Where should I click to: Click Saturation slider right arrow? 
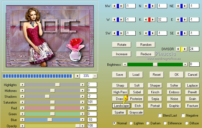[82, 102]
